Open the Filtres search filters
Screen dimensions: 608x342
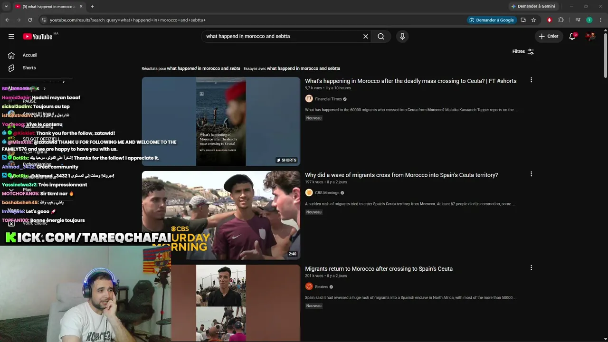coord(523,51)
